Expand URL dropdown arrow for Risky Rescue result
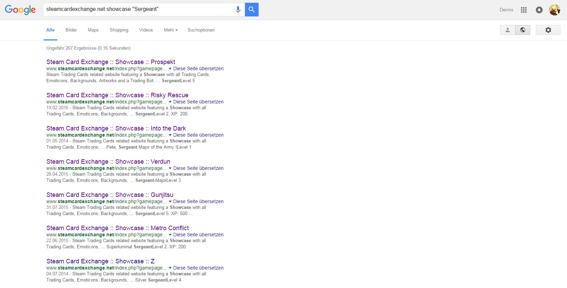Image resolution: width=567 pixels, height=288 pixels. point(170,102)
